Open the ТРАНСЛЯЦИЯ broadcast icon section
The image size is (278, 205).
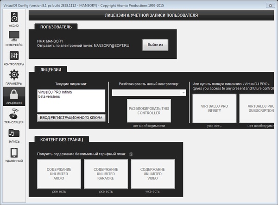click(14, 116)
